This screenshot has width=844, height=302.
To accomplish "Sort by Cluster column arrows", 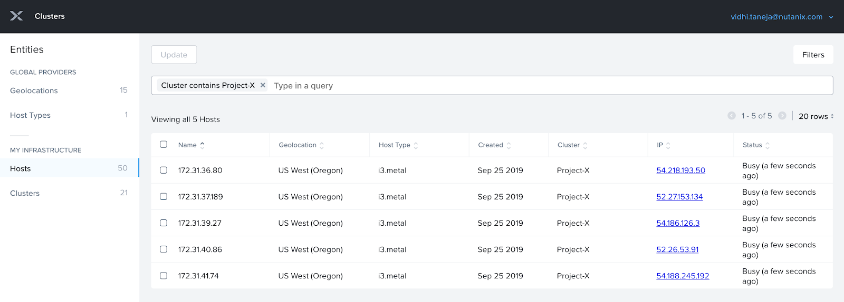I will [585, 146].
